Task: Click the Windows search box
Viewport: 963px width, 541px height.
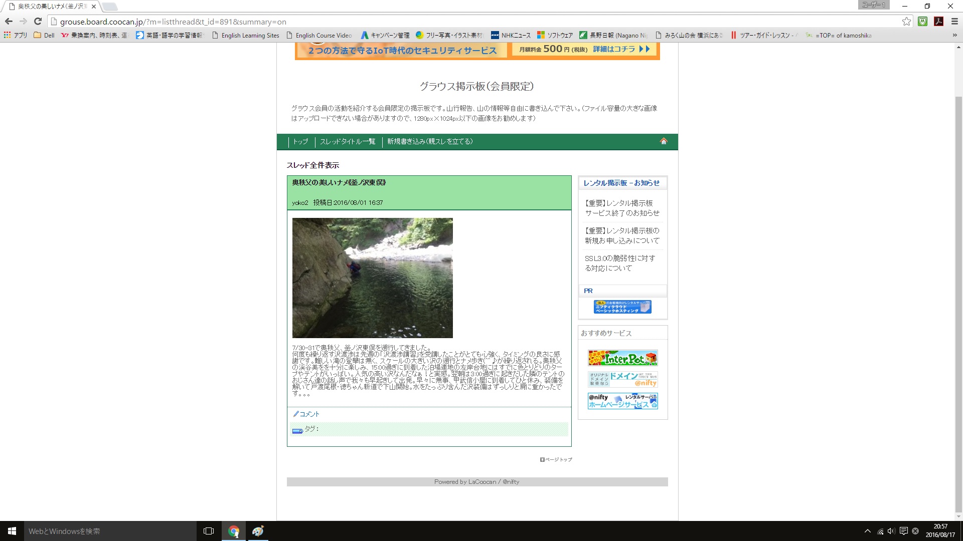Action: [x=110, y=531]
